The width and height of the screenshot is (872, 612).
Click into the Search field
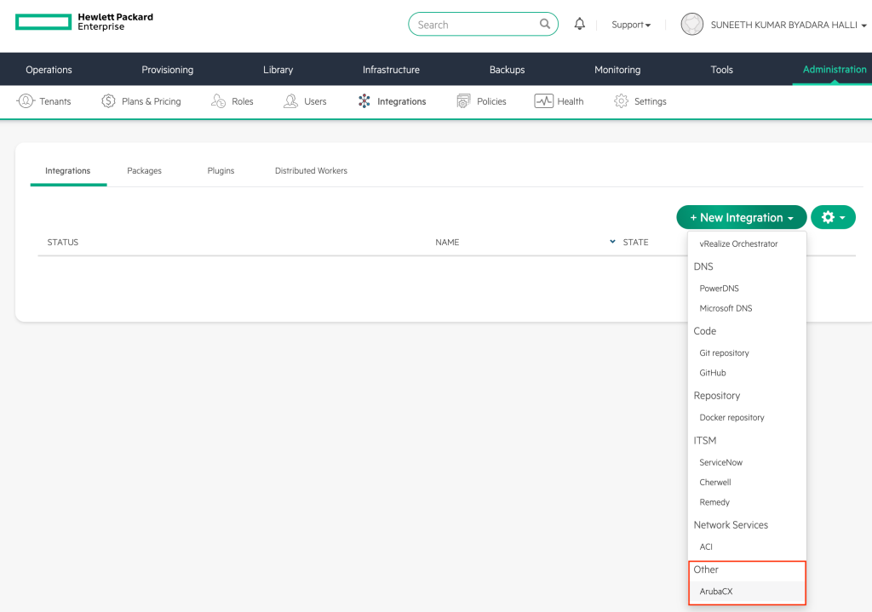coord(473,25)
